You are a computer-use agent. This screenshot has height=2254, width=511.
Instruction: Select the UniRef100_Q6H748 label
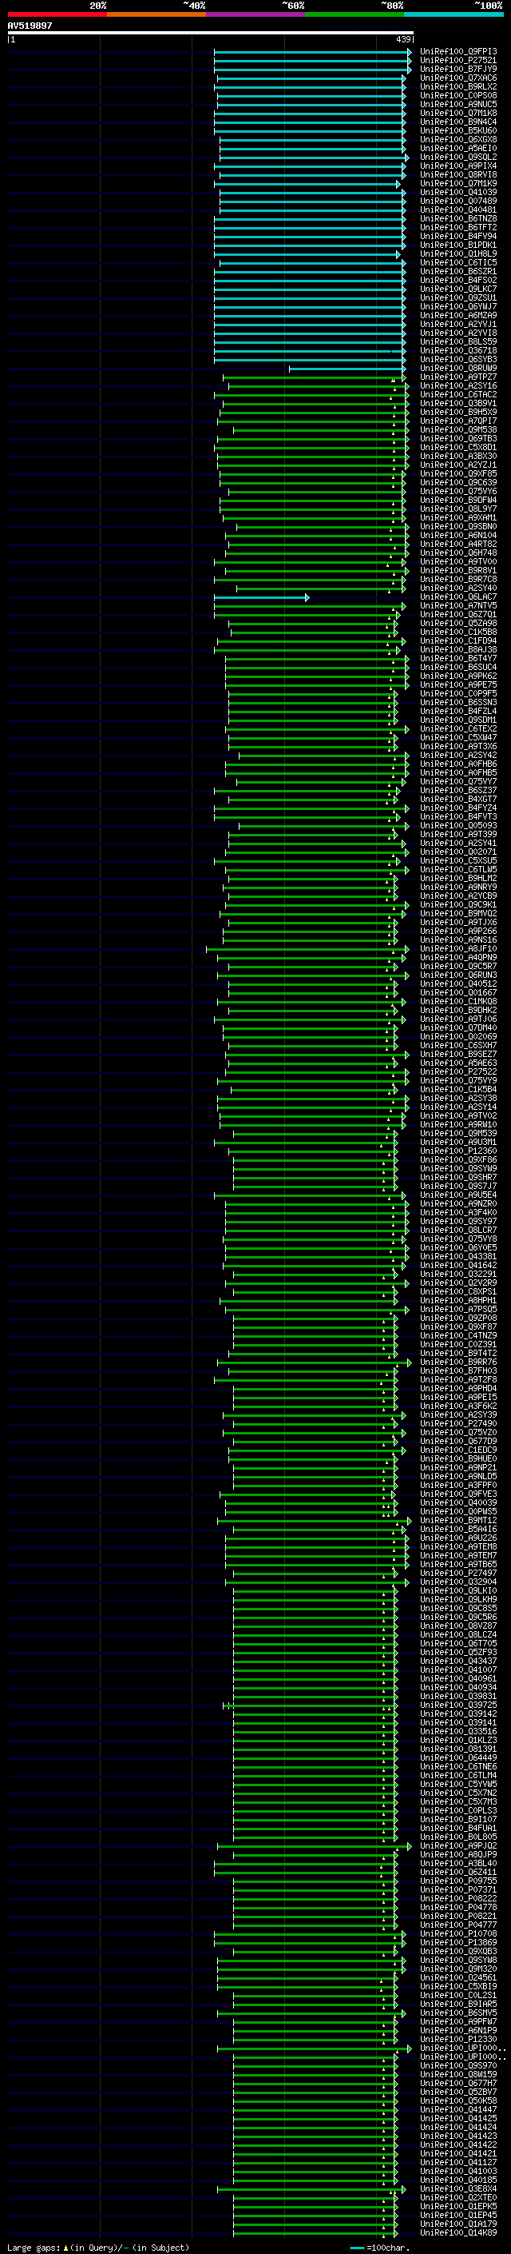(458, 553)
